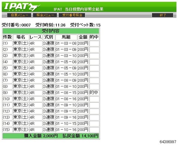
Task: Click row number (1) cell
Action: click(x=7, y=43)
